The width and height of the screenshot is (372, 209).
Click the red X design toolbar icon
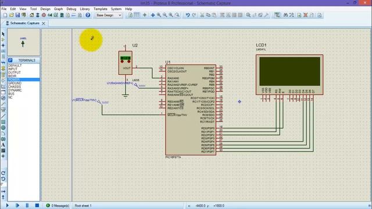tap(306, 15)
